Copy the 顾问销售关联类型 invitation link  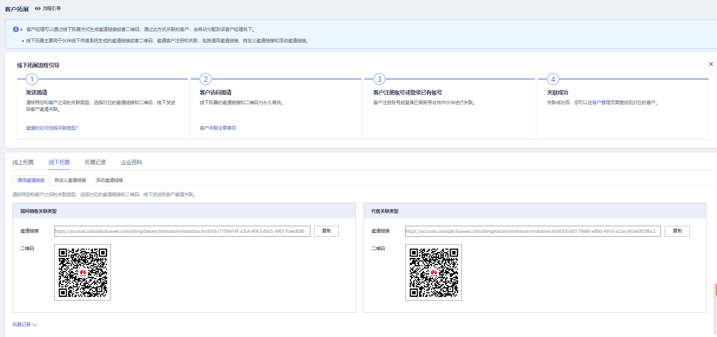click(326, 231)
